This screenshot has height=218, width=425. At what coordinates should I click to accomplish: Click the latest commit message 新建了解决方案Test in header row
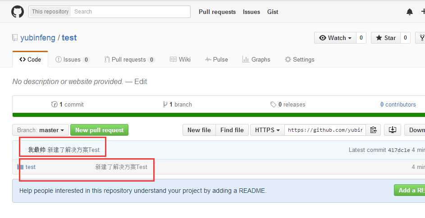pyautogui.click(x=73, y=150)
